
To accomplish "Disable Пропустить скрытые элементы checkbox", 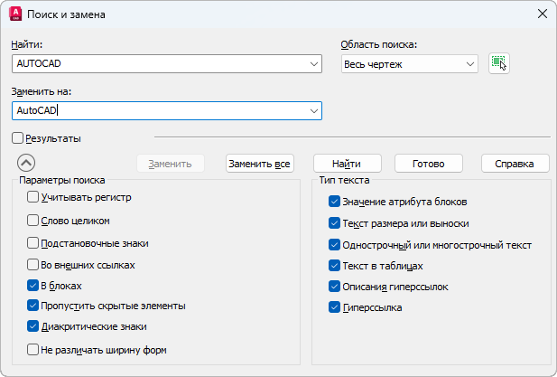I will (x=33, y=306).
